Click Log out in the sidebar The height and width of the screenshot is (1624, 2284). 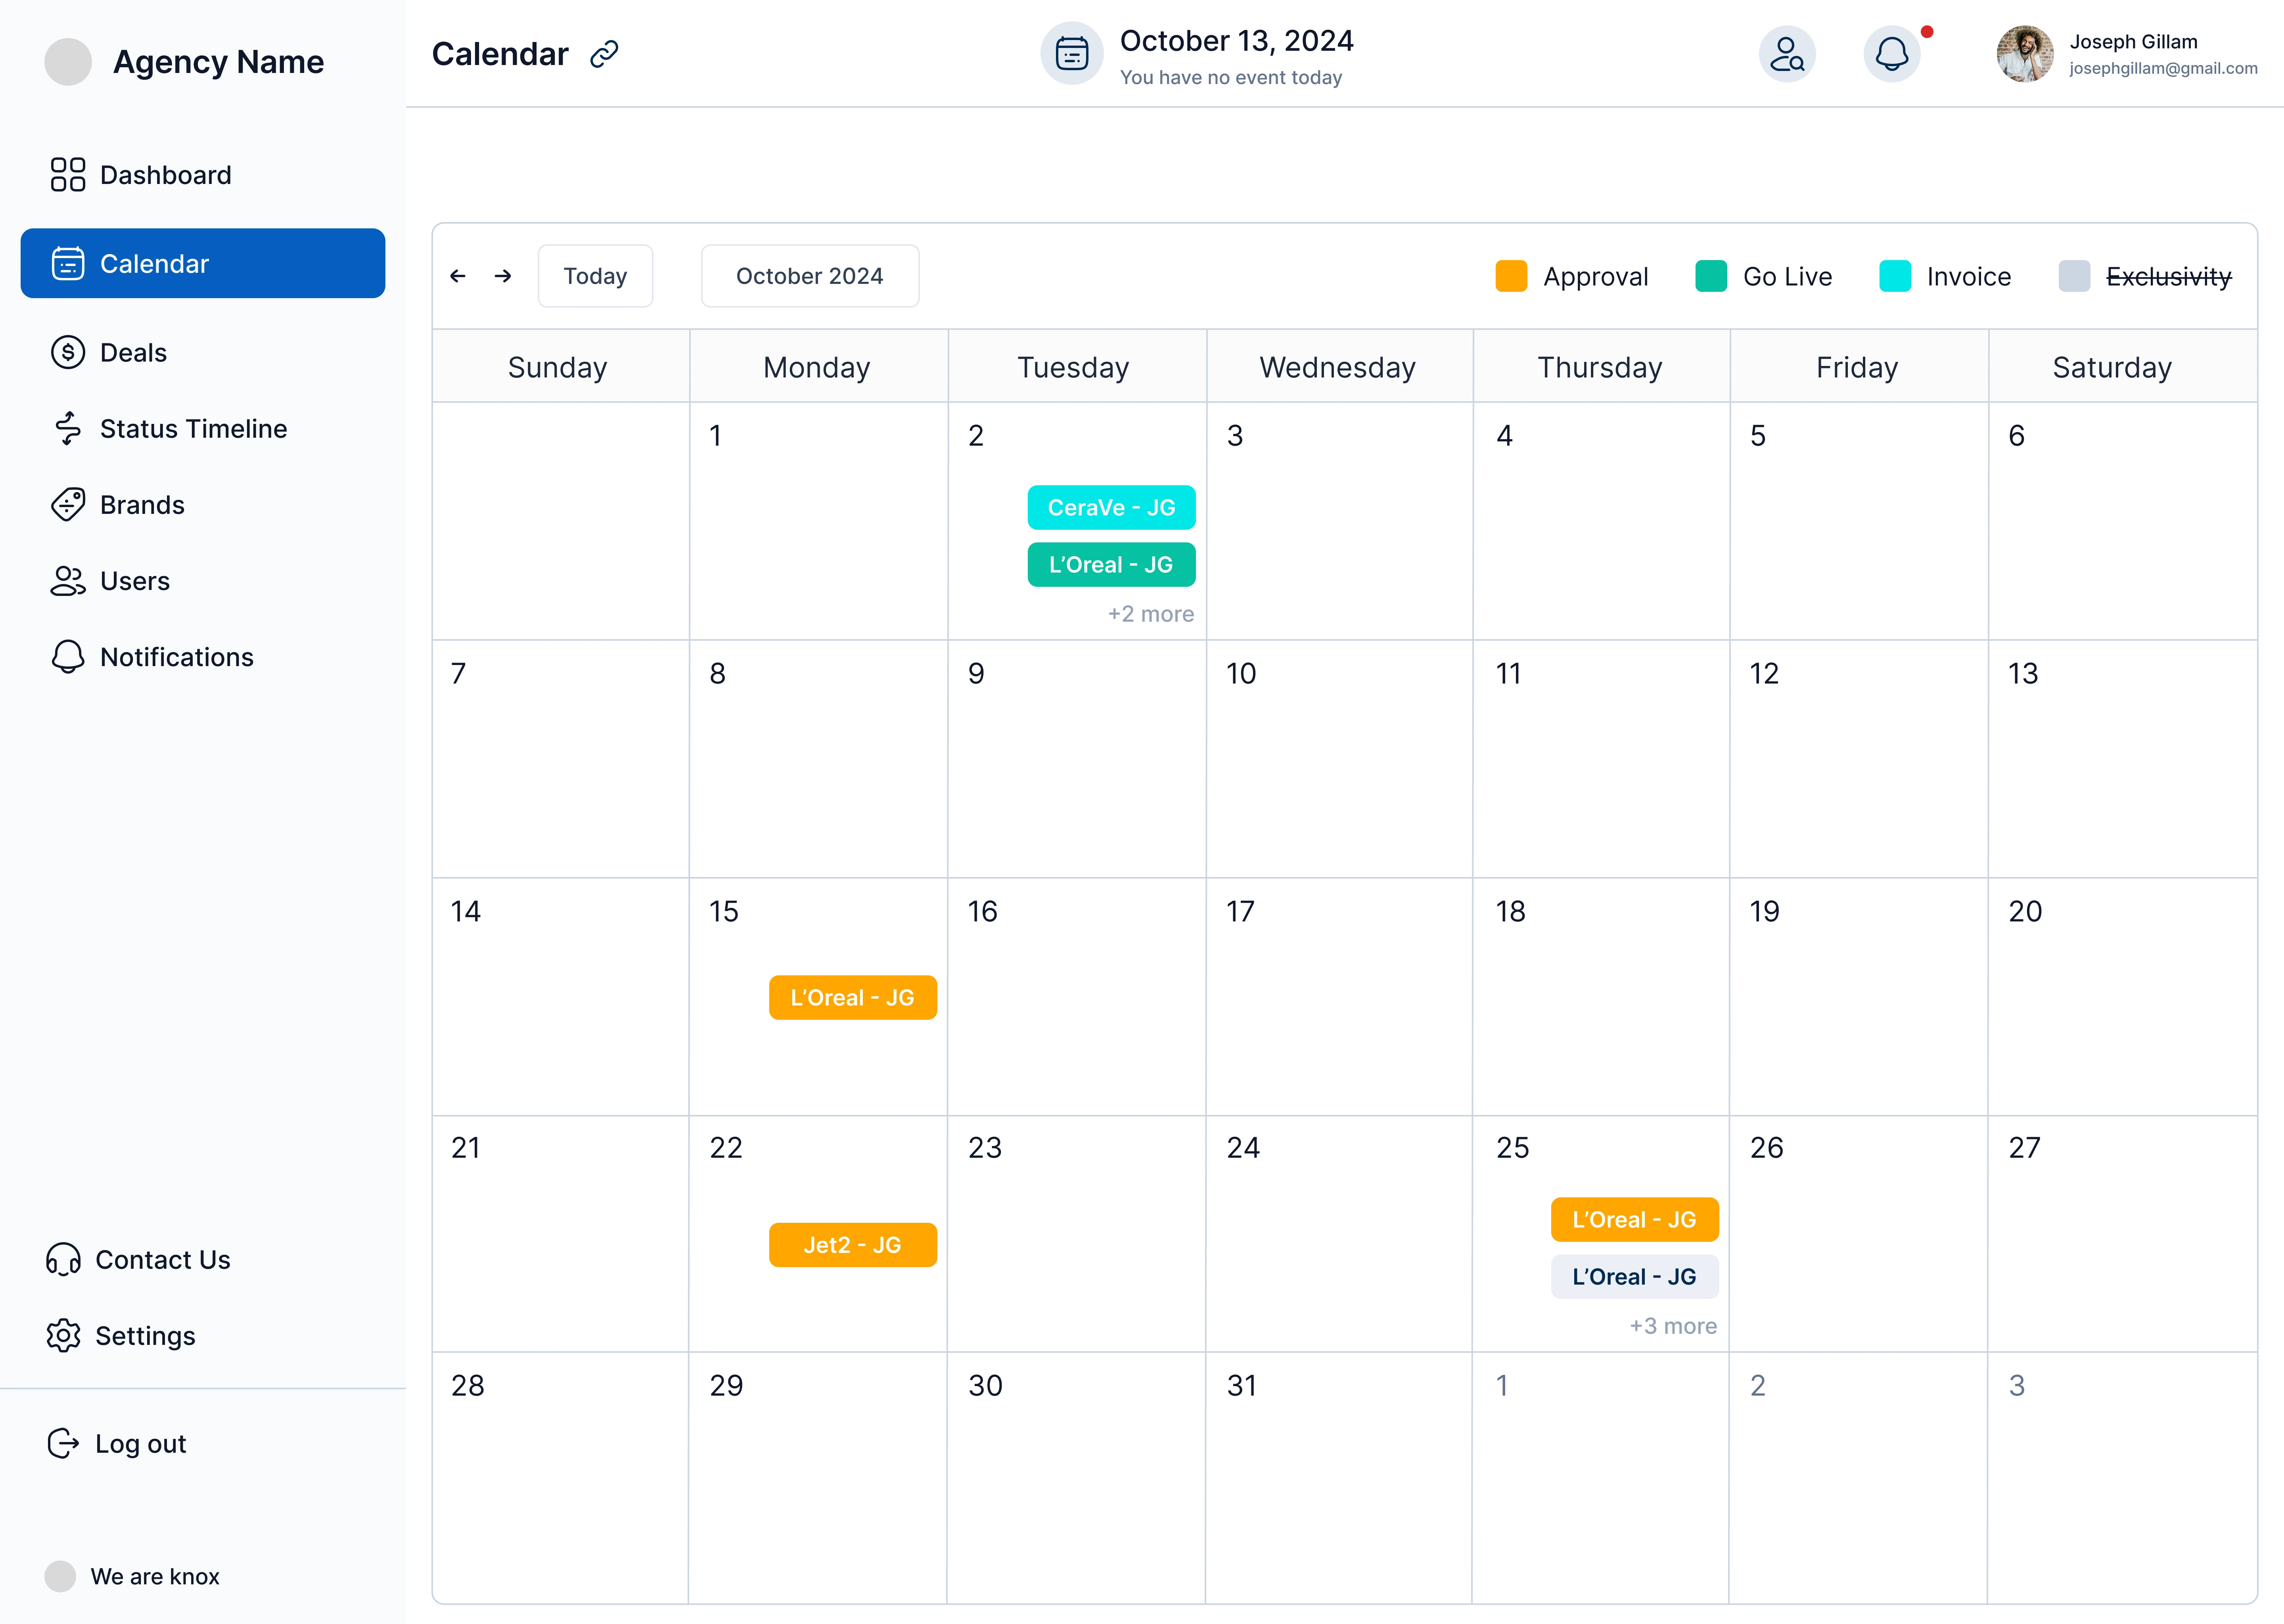click(140, 1444)
